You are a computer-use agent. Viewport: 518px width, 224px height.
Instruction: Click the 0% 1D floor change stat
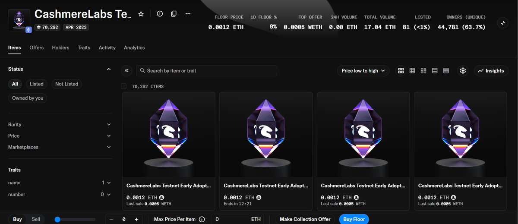[x=273, y=27]
